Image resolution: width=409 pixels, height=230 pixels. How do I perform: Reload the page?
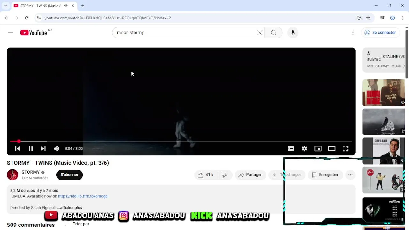point(27,18)
